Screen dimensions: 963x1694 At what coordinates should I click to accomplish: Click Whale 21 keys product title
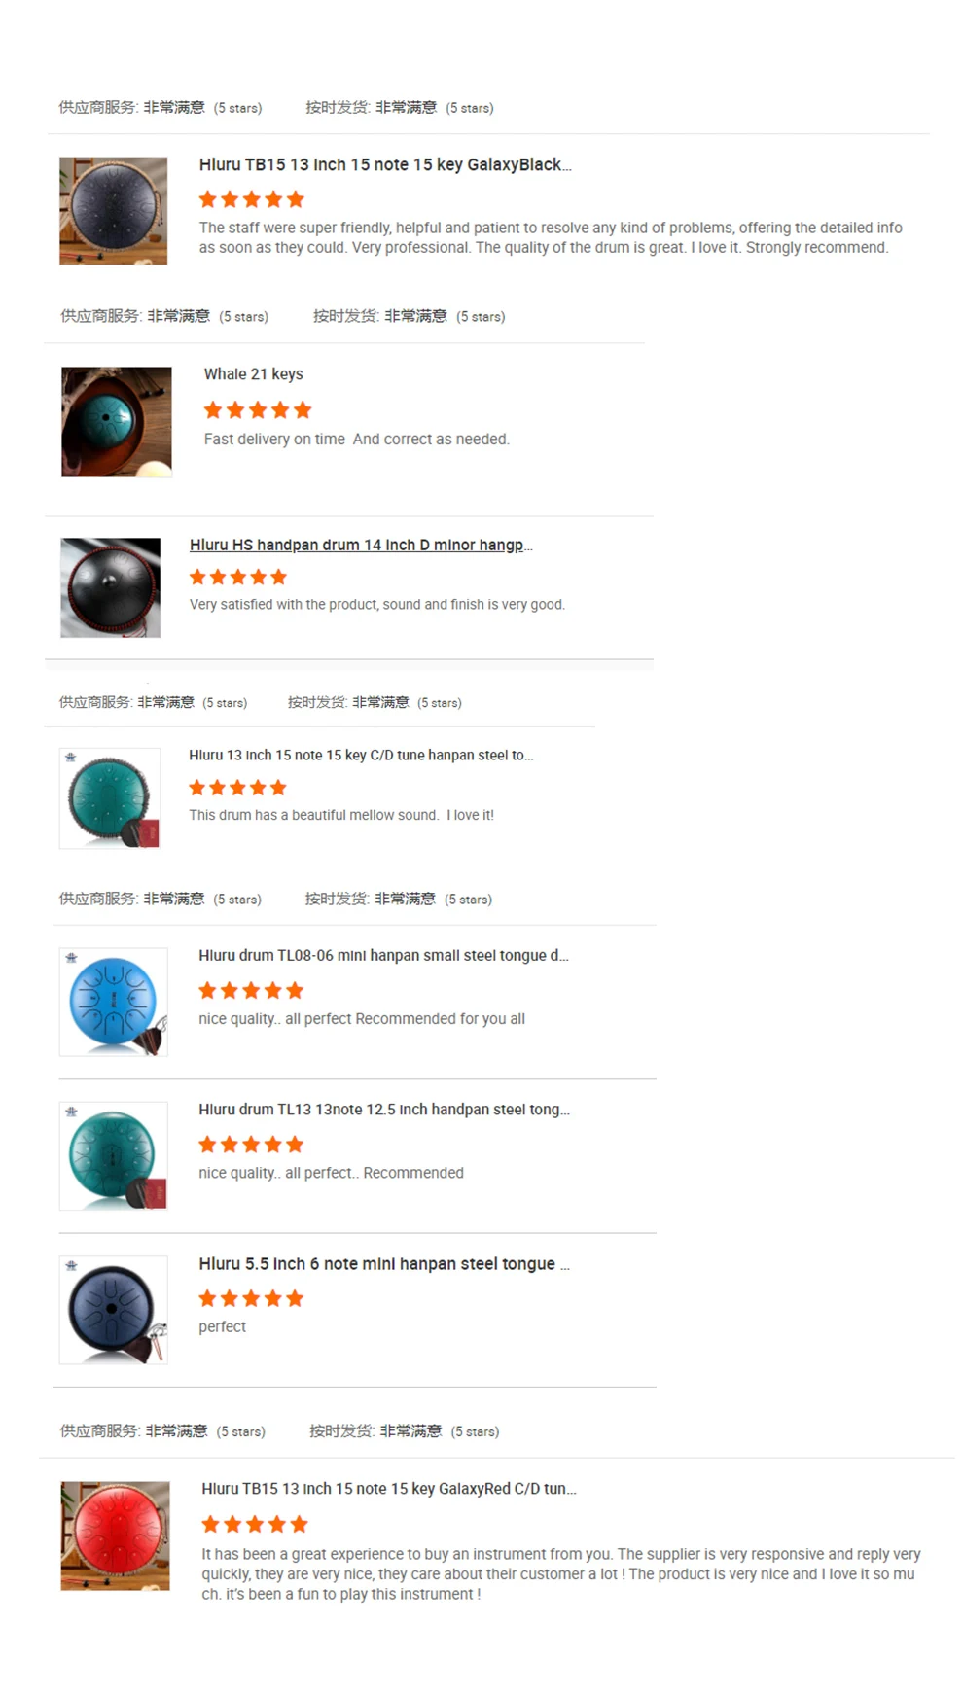point(254,374)
